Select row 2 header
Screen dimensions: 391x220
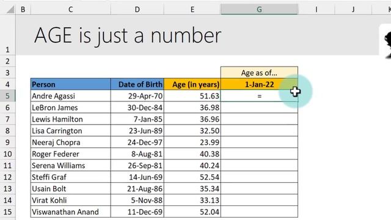(7, 61)
